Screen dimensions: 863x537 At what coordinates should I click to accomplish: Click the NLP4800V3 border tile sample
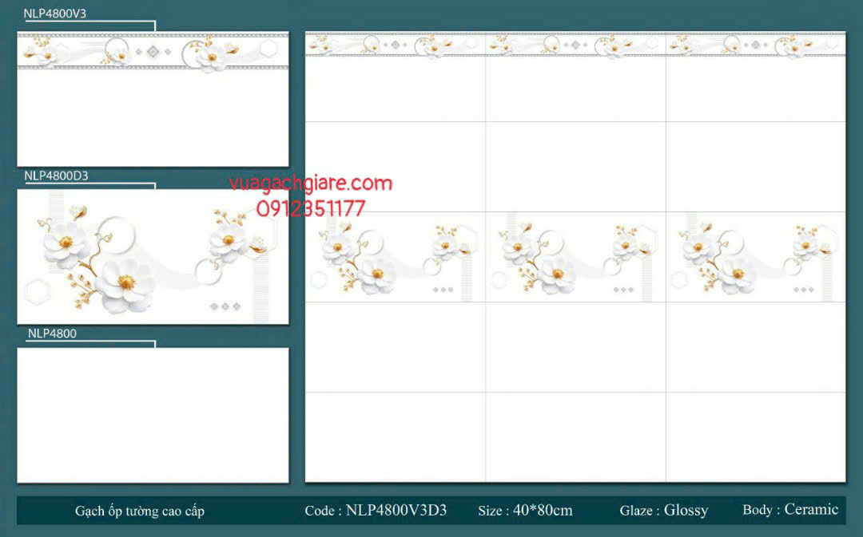tap(153, 98)
